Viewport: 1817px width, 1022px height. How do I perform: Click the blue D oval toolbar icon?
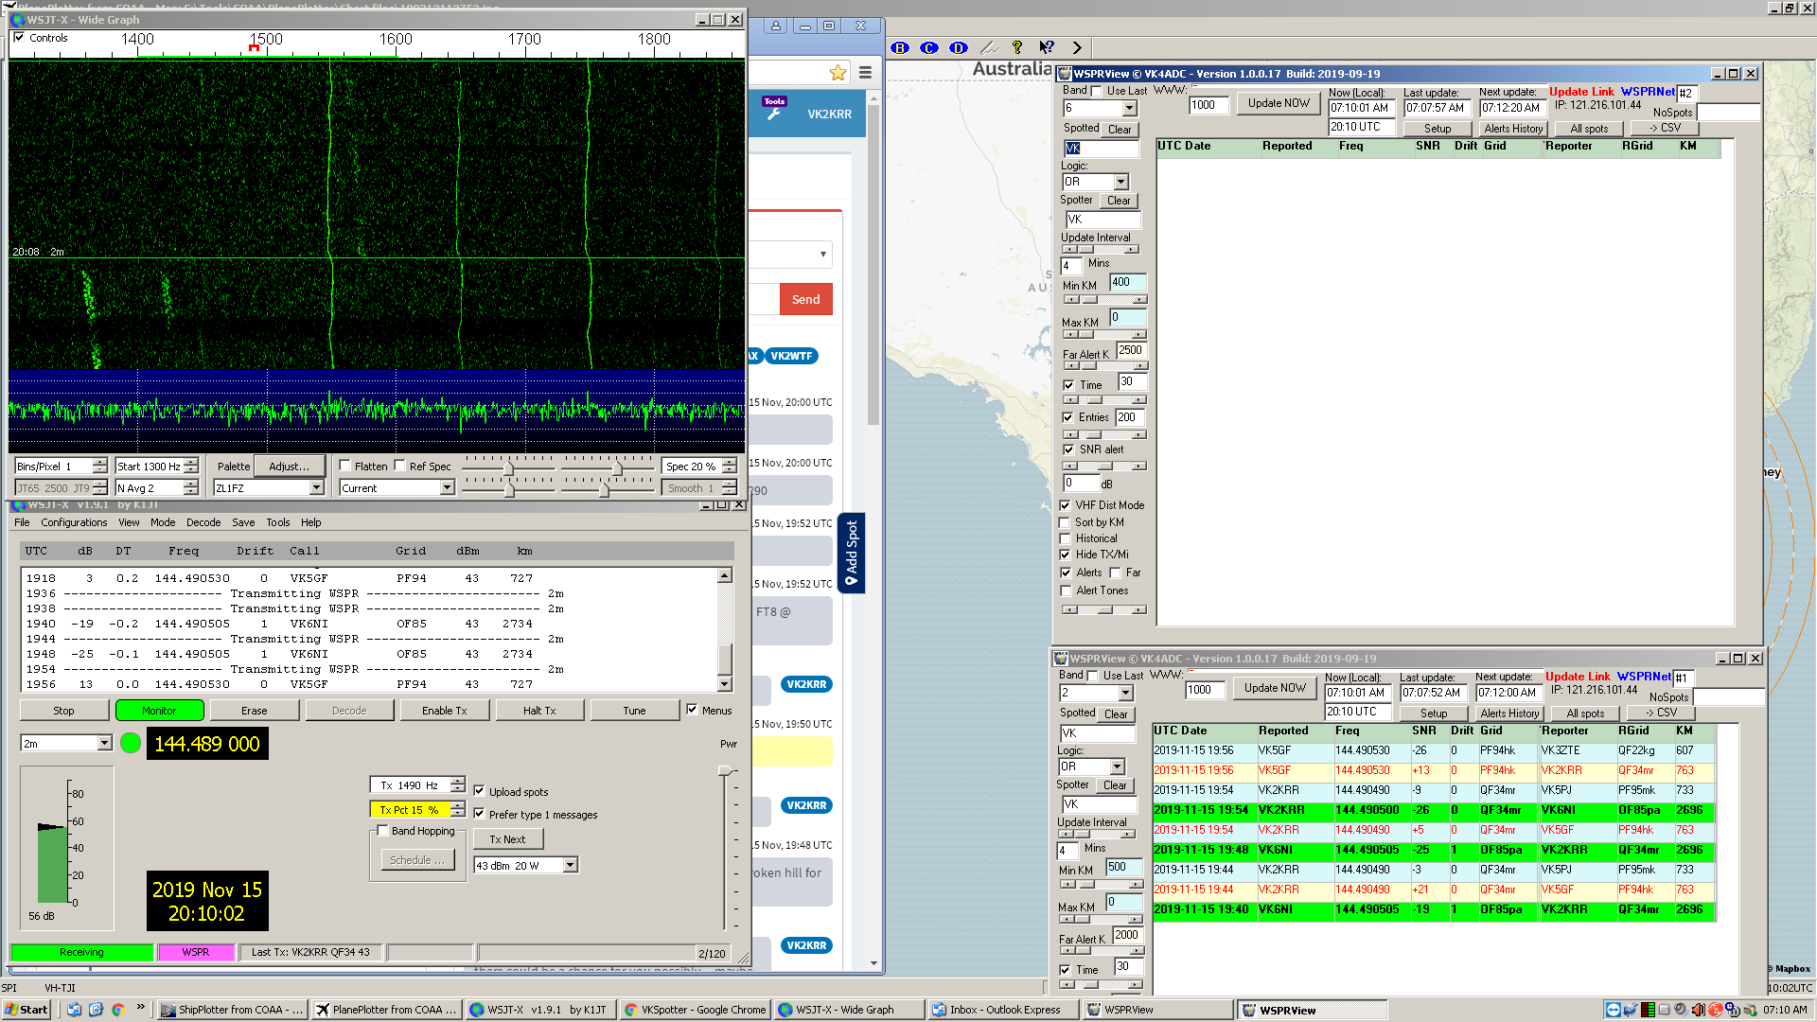[x=959, y=47]
